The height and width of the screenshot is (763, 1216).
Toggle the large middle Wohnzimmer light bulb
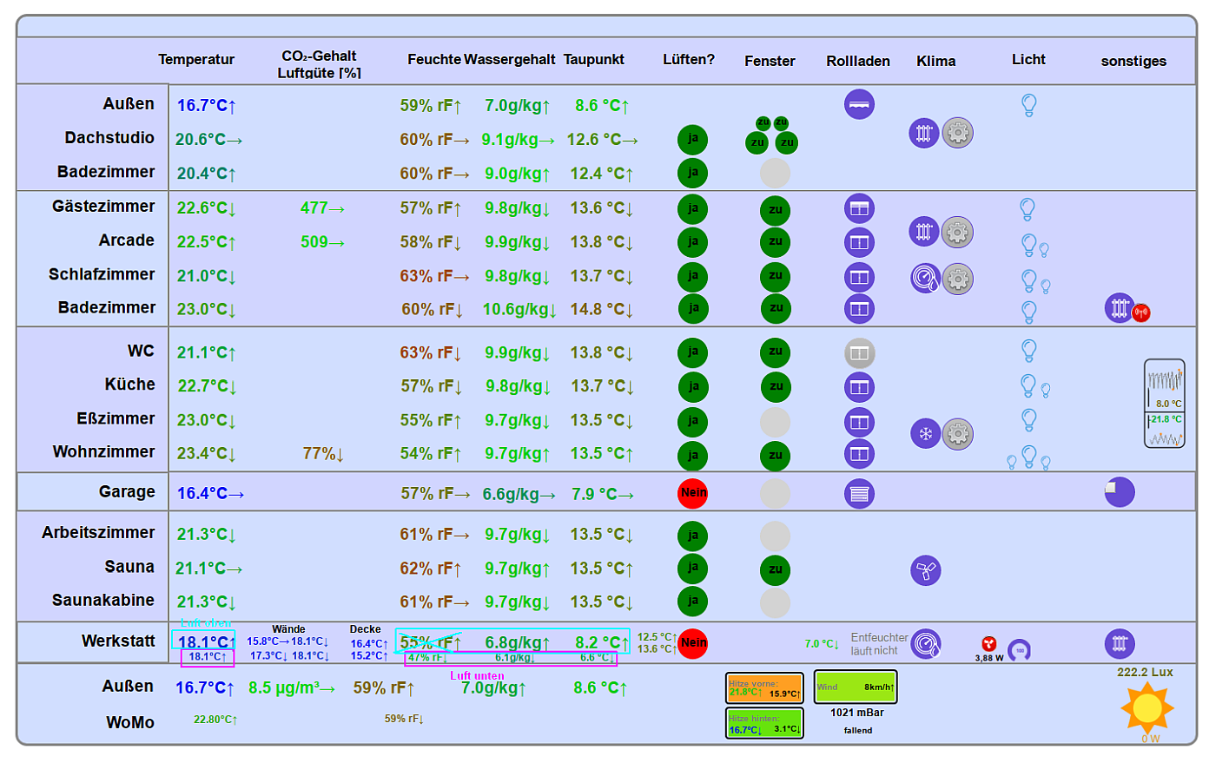[1029, 457]
